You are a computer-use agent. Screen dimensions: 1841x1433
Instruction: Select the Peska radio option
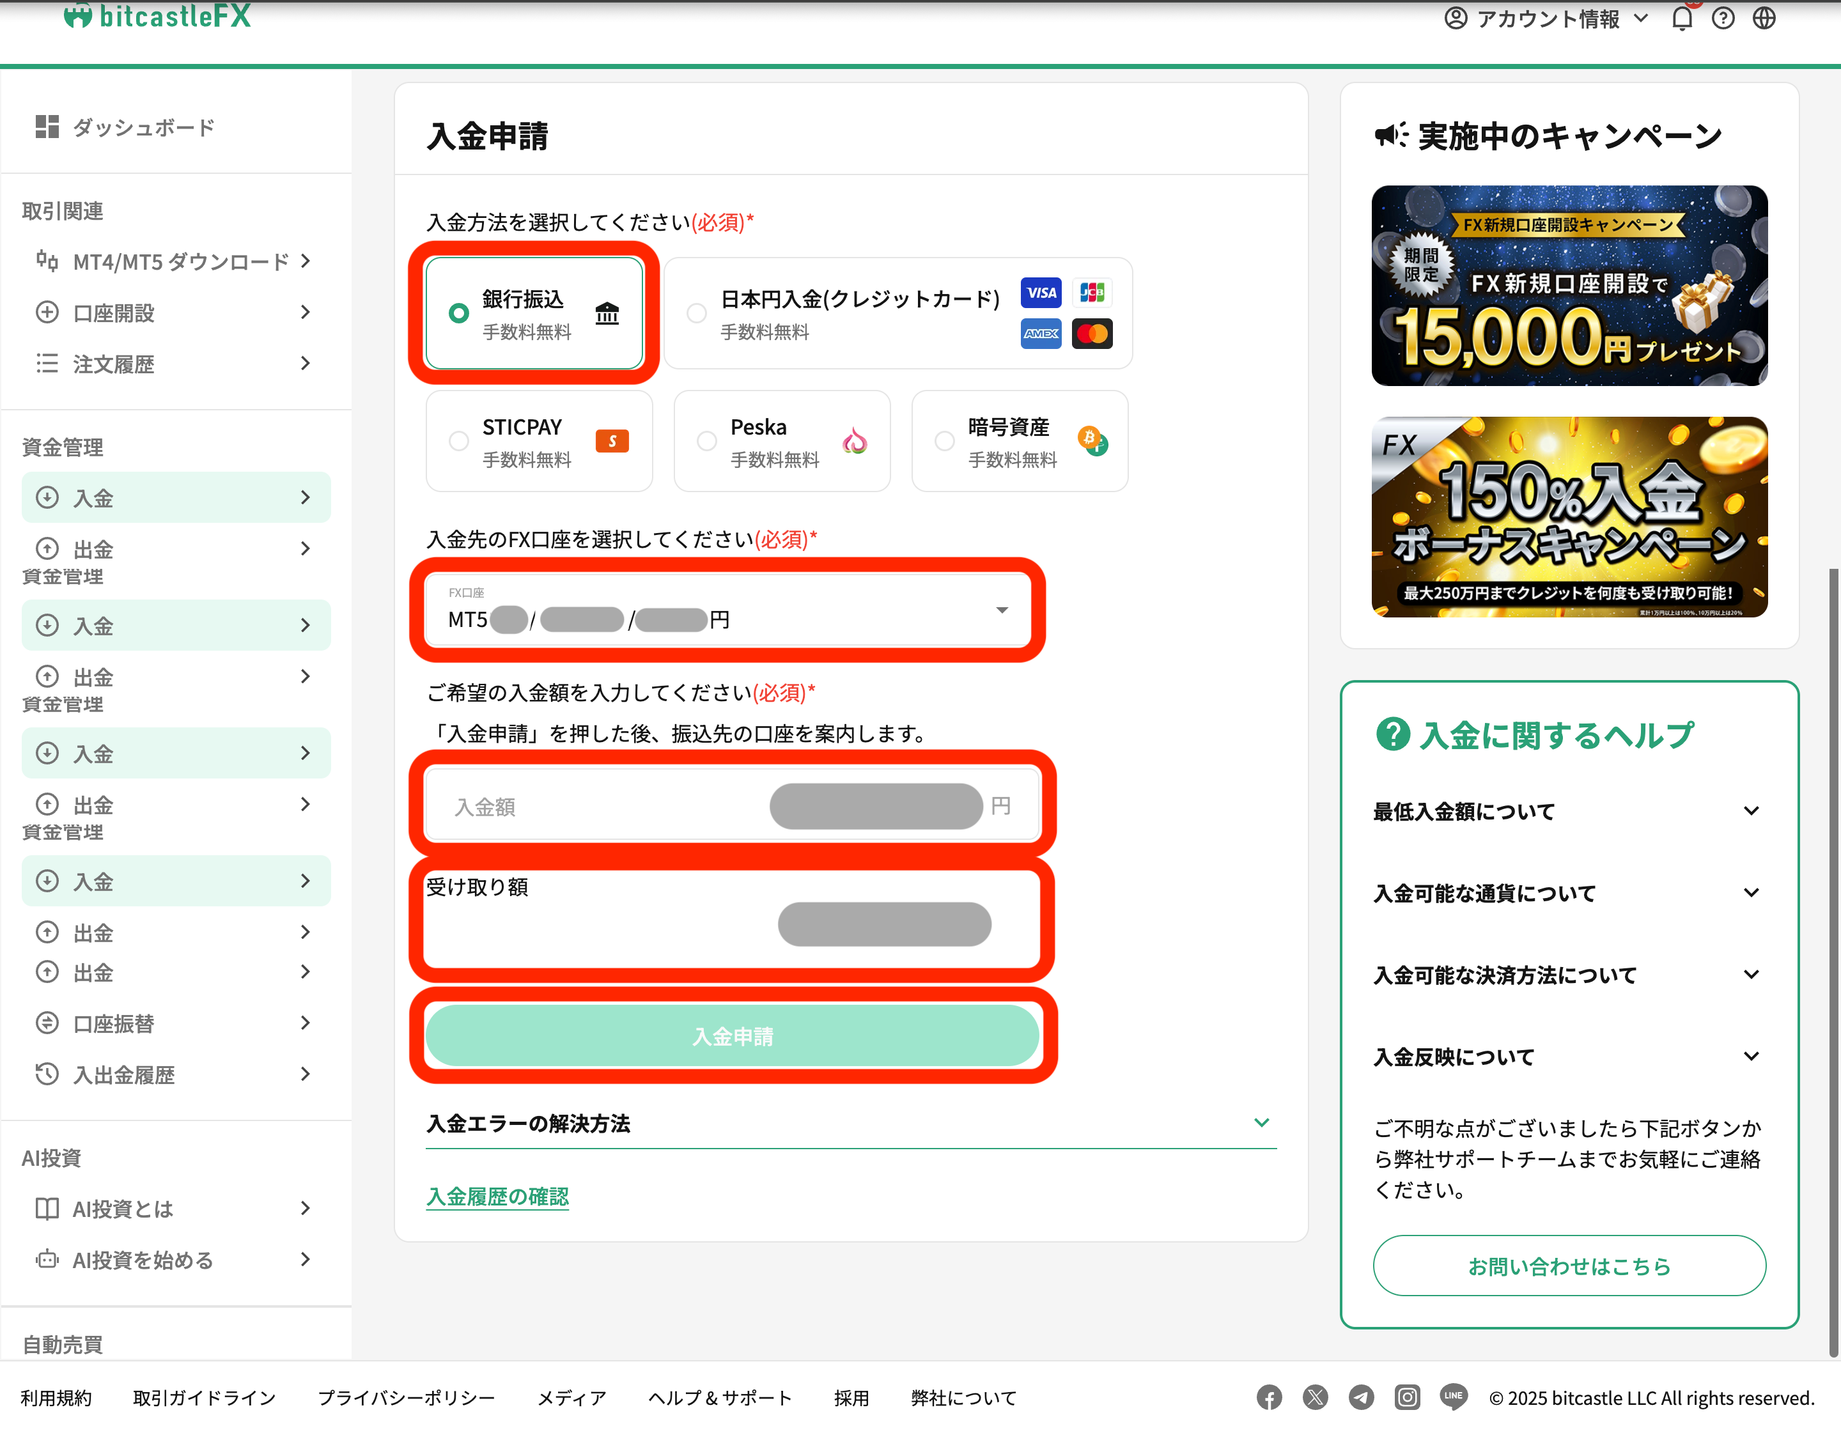(x=706, y=441)
